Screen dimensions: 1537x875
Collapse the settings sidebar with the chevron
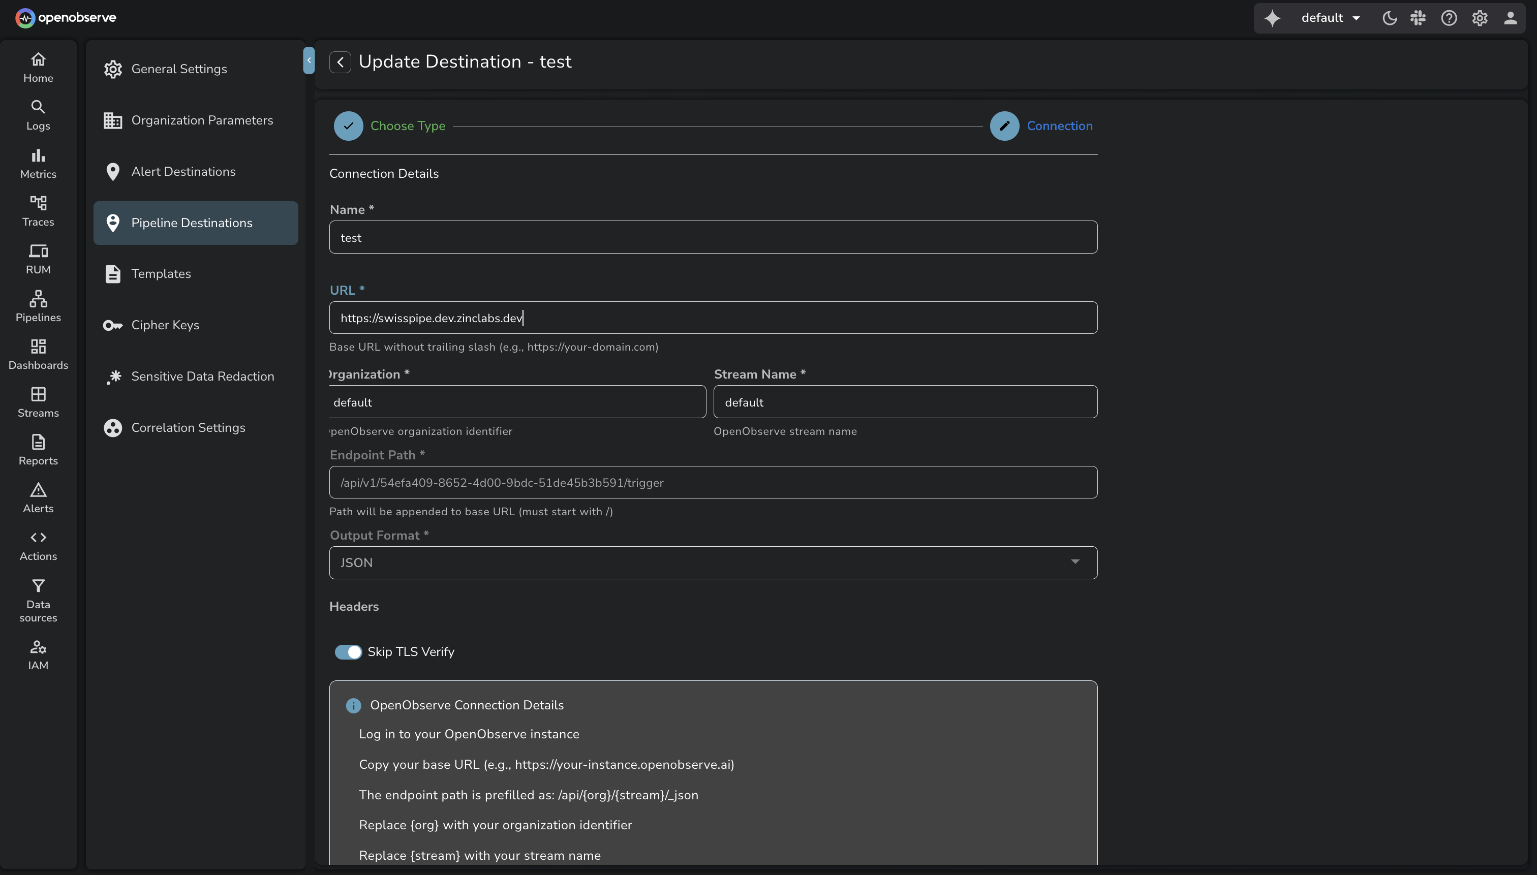pyautogui.click(x=309, y=60)
